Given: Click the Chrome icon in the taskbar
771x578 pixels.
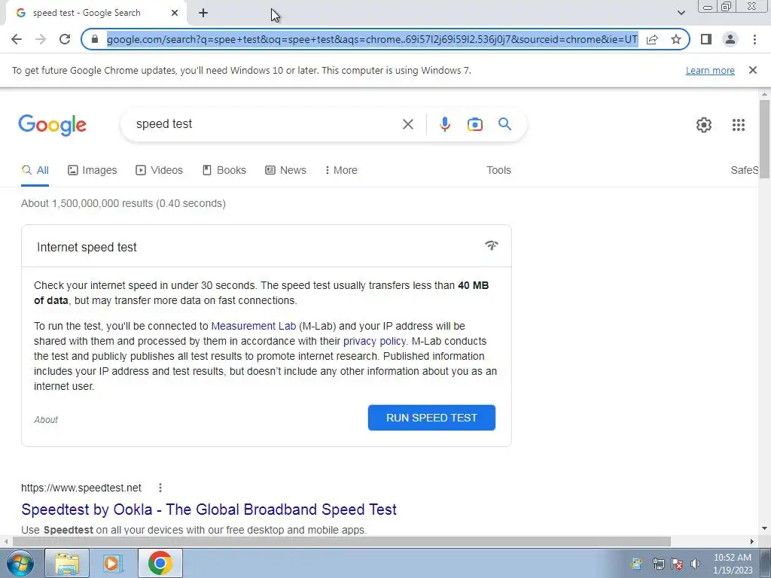Looking at the screenshot, I should [160, 563].
